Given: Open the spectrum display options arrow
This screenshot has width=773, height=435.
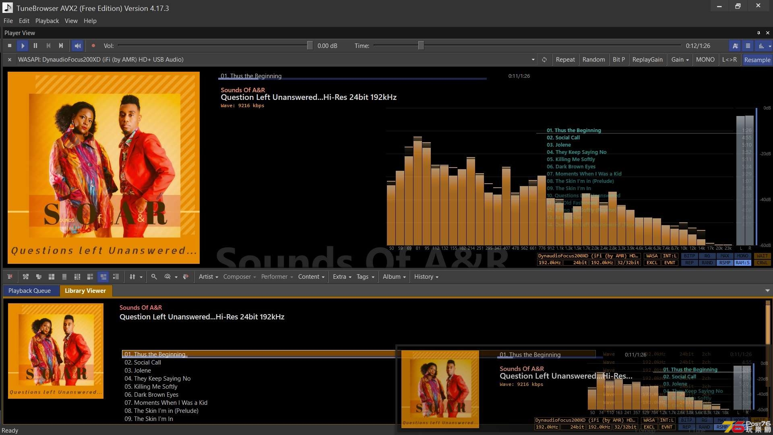Looking at the screenshot, I should [770, 46].
